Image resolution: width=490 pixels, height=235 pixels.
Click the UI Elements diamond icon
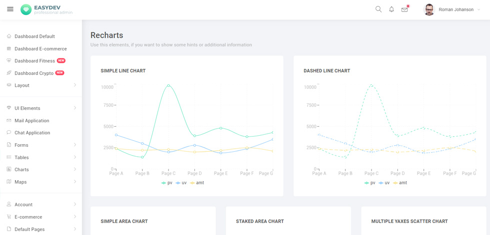tap(9, 108)
